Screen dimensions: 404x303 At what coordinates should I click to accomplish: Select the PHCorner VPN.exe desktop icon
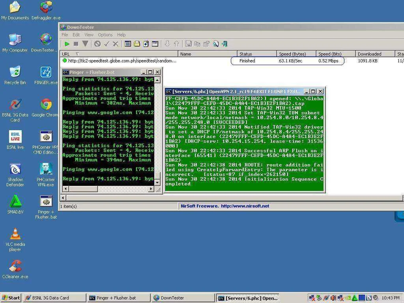pos(46,175)
